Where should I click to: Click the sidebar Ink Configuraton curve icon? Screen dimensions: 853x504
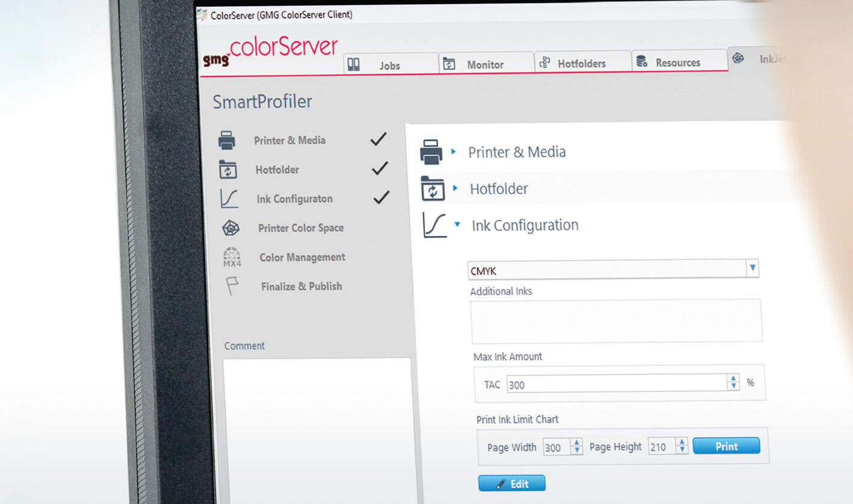point(229,199)
